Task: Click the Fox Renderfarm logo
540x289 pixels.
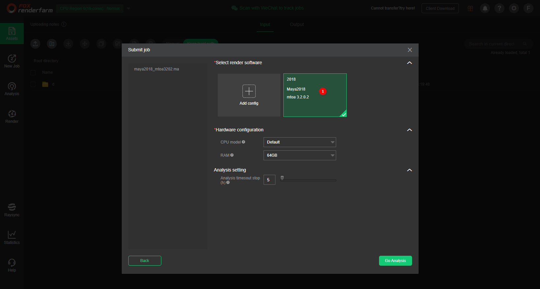Action: [30, 8]
